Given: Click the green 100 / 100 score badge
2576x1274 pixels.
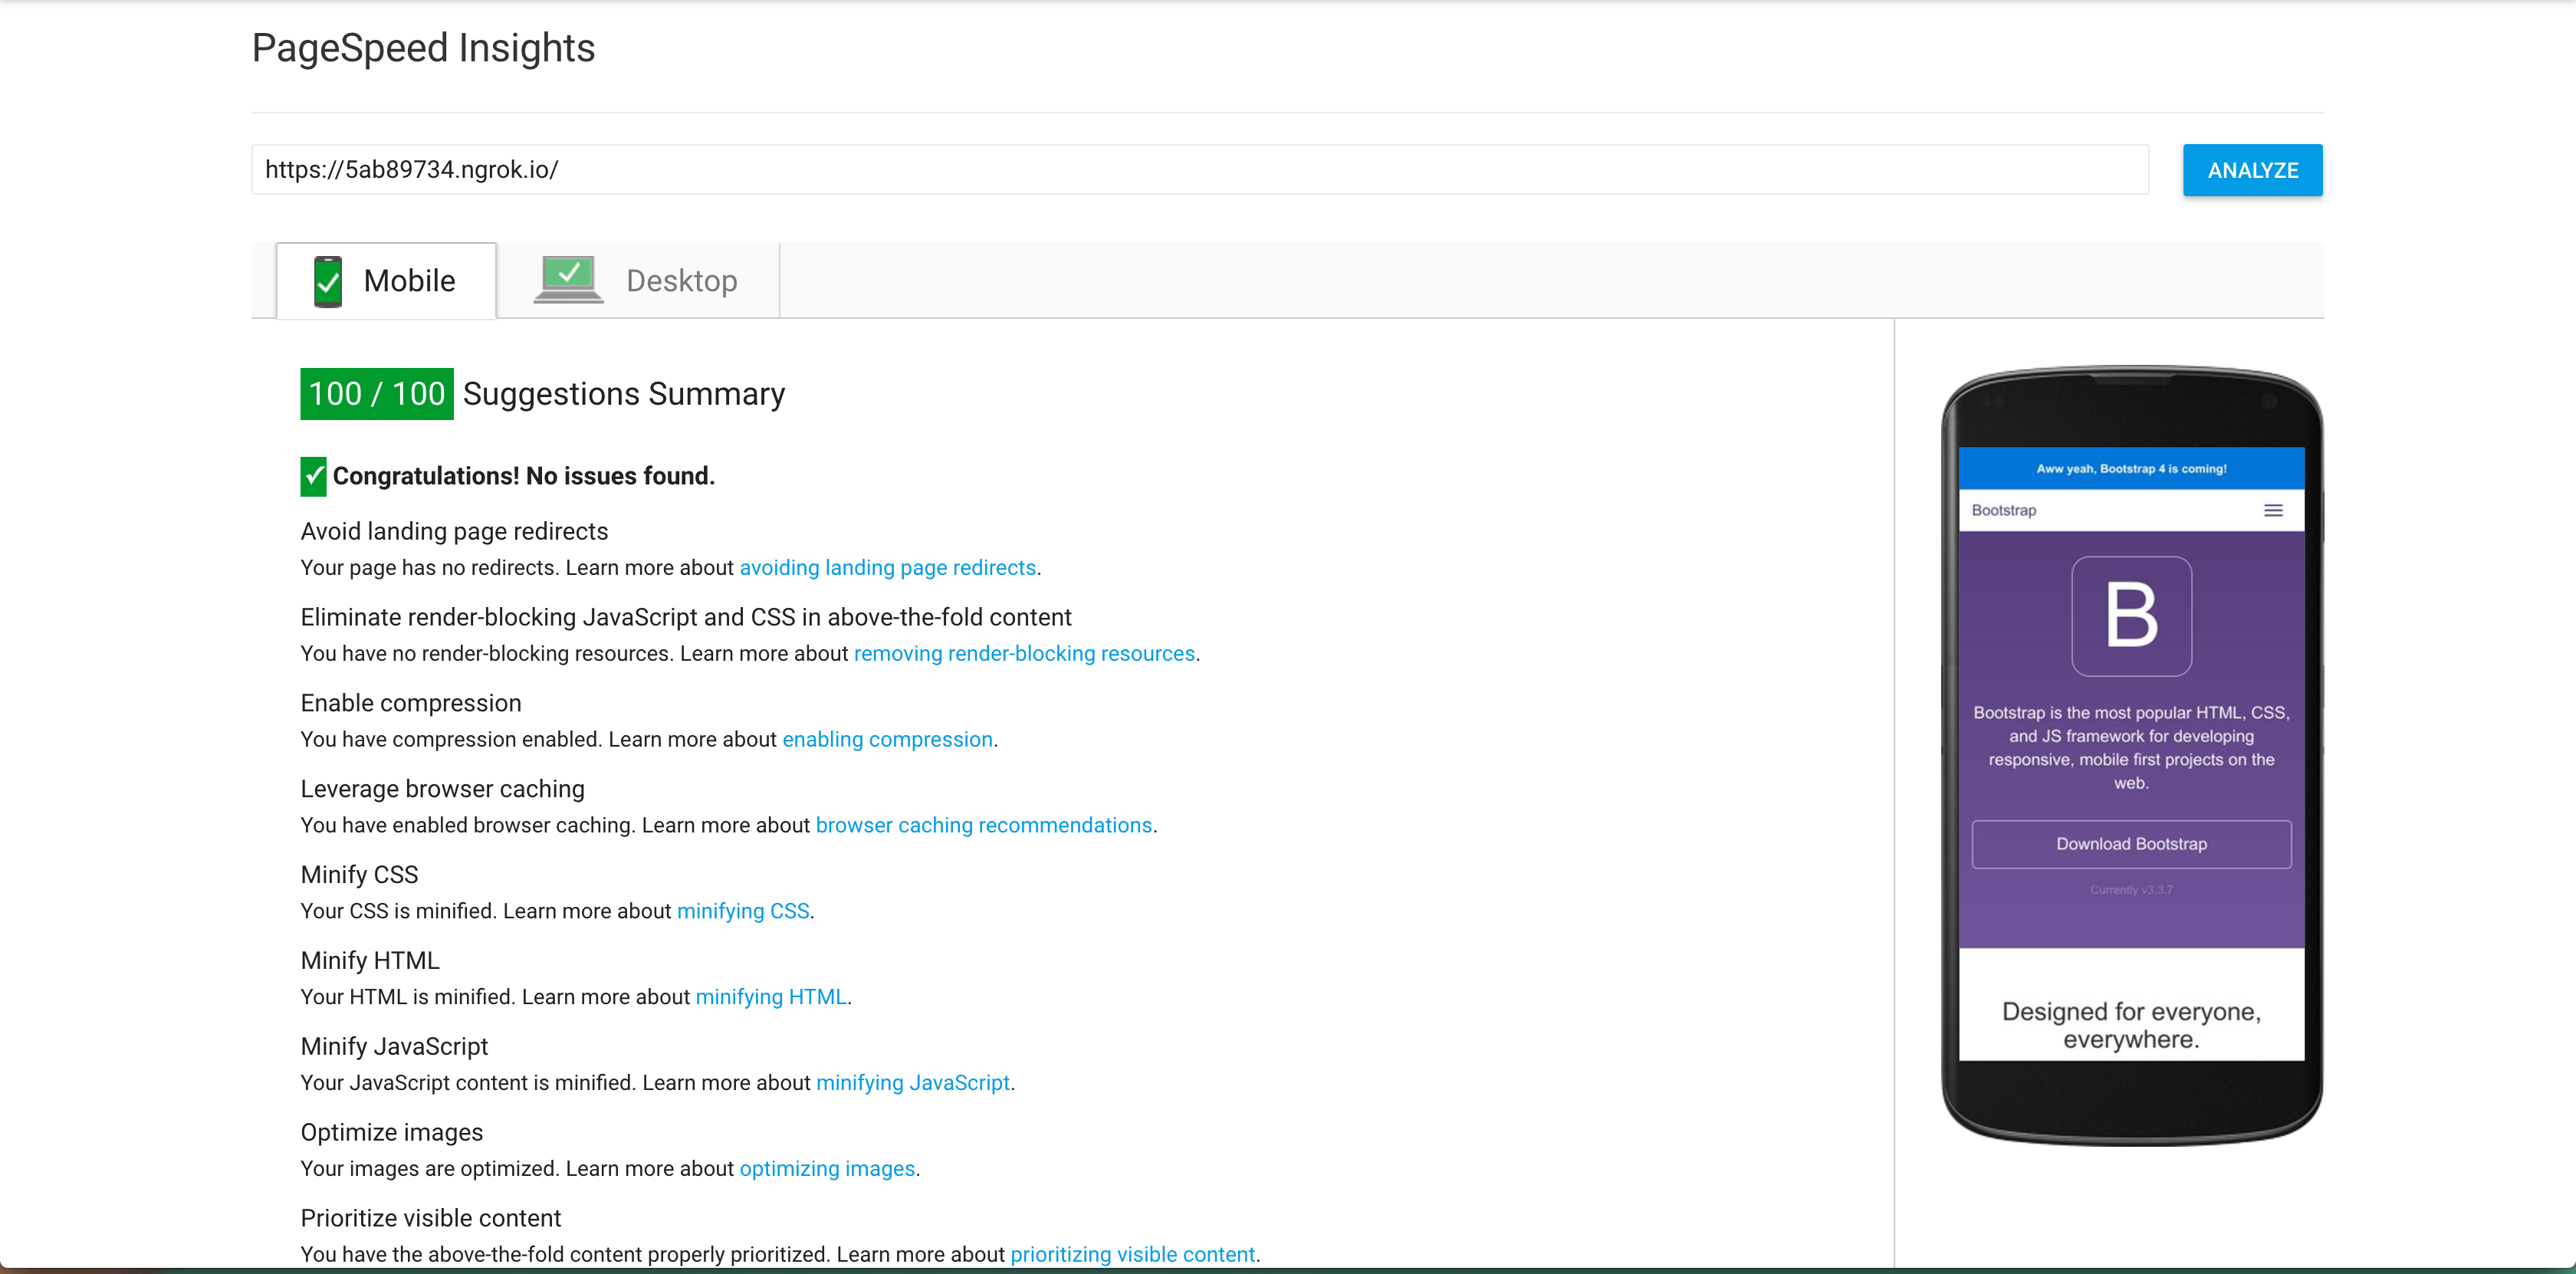Looking at the screenshot, I should pyautogui.click(x=376, y=394).
